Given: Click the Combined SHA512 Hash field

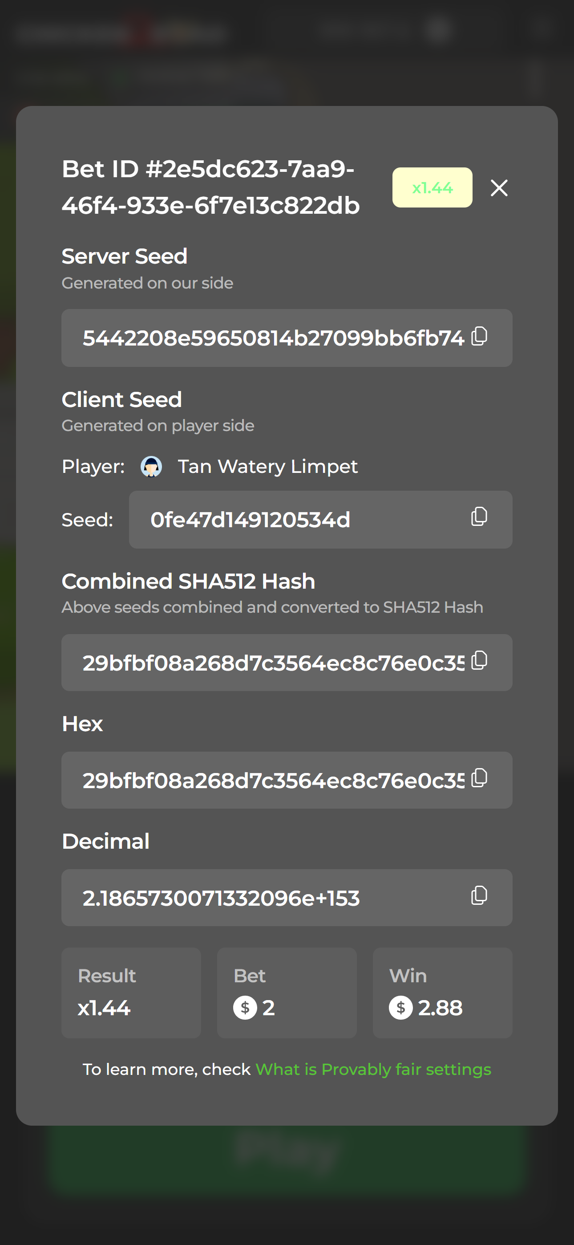Looking at the screenshot, I should coord(273,663).
